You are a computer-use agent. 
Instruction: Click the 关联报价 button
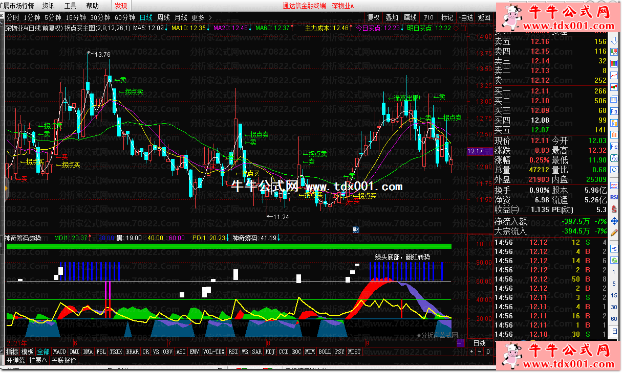[63, 360]
